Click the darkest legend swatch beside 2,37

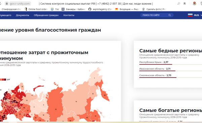click(5, 80)
